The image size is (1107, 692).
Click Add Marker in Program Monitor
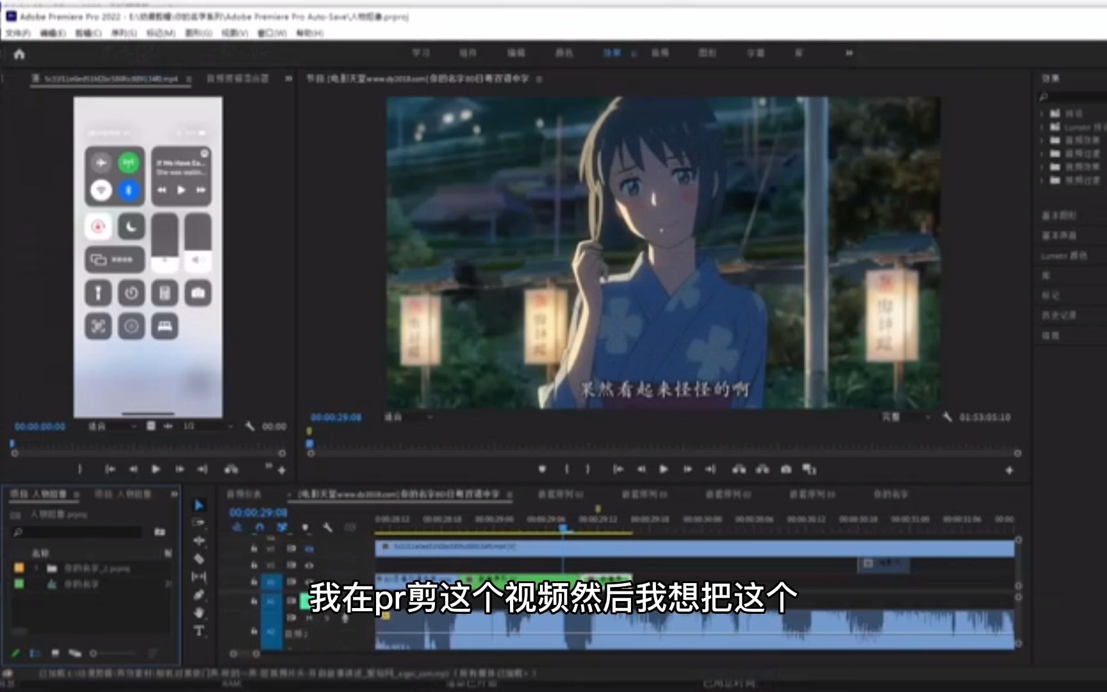[x=542, y=470]
